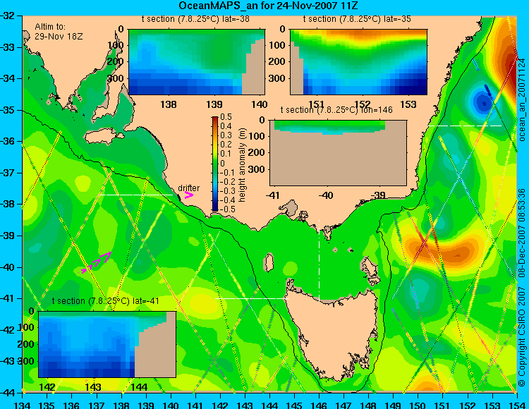This screenshot has width=529, height=409.
Task: Click the 150 longitude label on the bottom axis
Action: click(418, 405)
